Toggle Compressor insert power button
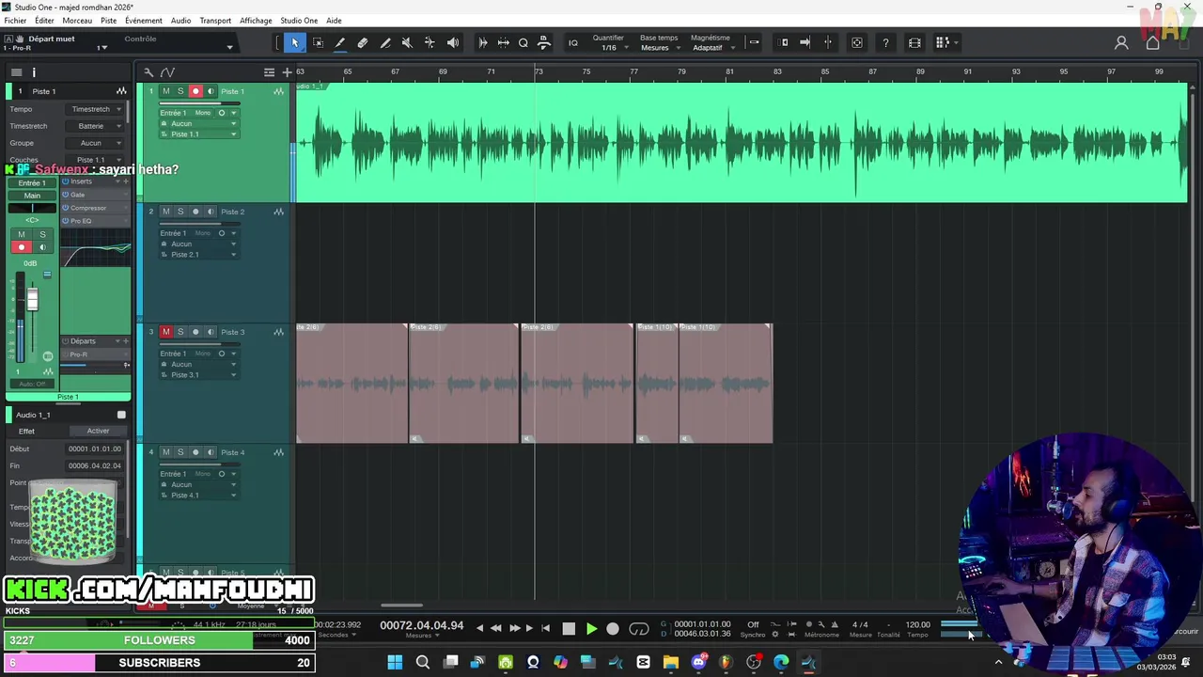This screenshot has height=677, width=1203. click(x=65, y=208)
